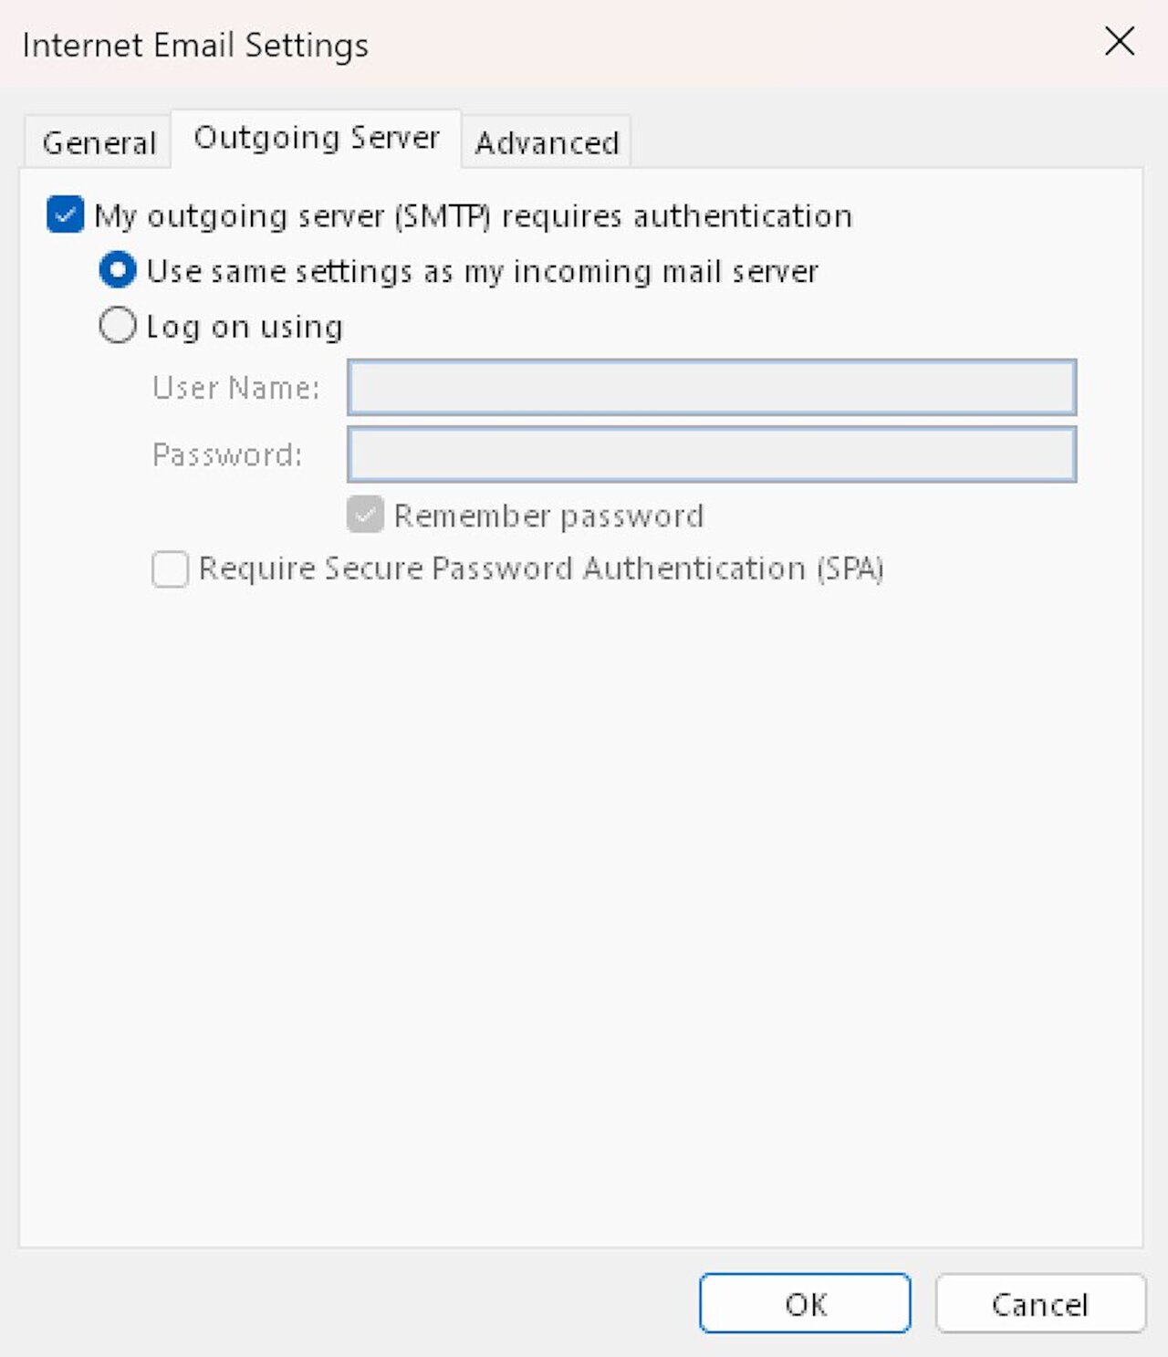This screenshot has width=1168, height=1357.
Task: Uncheck My outgoing server requires authentication
Action: (64, 215)
